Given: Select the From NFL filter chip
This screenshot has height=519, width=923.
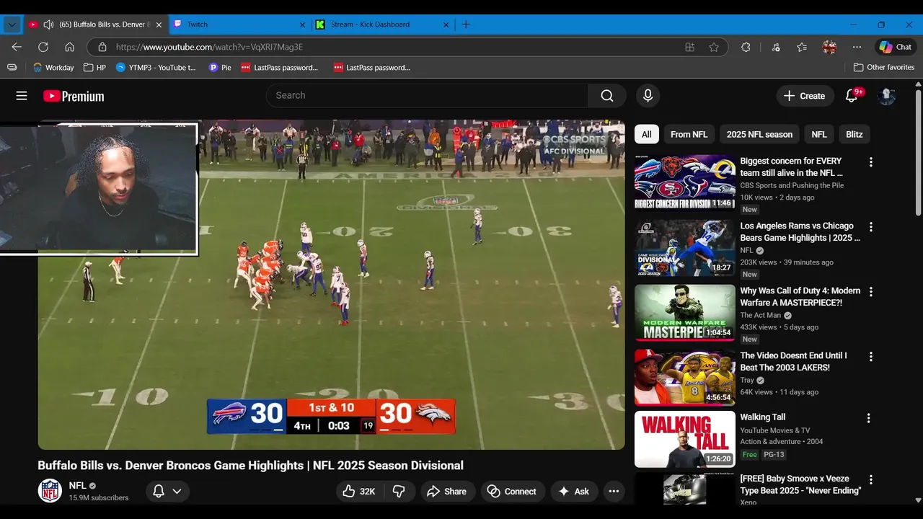Looking at the screenshot, I should [689, 134].
